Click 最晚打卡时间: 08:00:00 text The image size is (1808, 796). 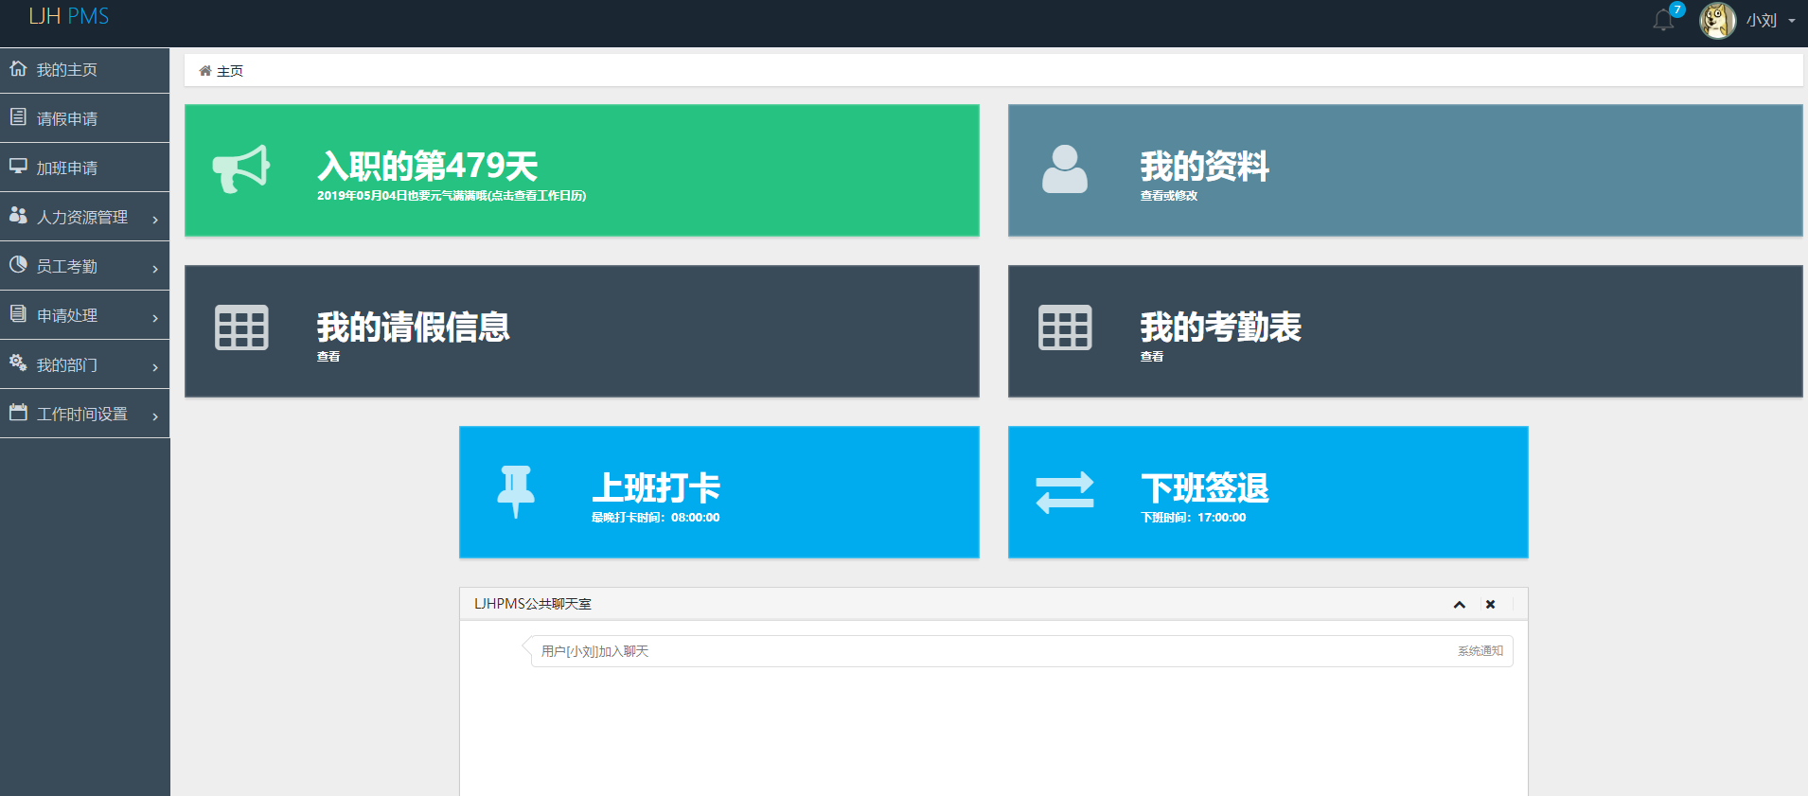[x=656, y=518]
